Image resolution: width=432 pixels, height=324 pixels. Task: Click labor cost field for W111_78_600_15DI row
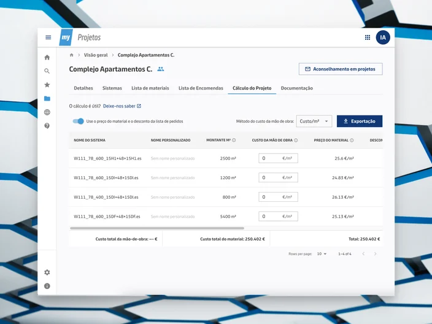coord(278,177)
